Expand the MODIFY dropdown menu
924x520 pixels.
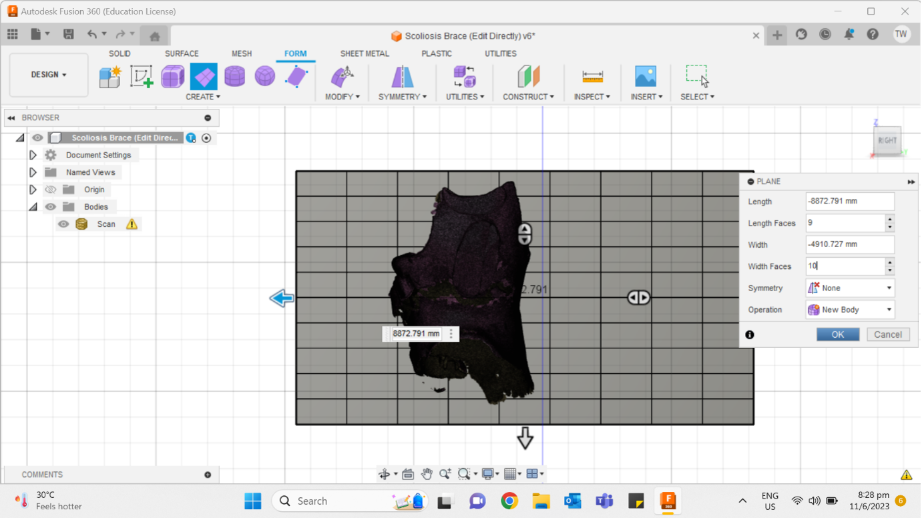pos(342,97)
